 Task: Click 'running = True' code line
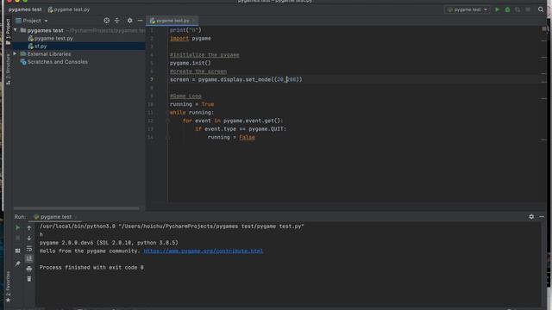[191, 104]
